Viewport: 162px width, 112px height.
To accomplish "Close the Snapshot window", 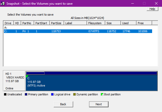I will pyautogui.click(x=156, y=3).
